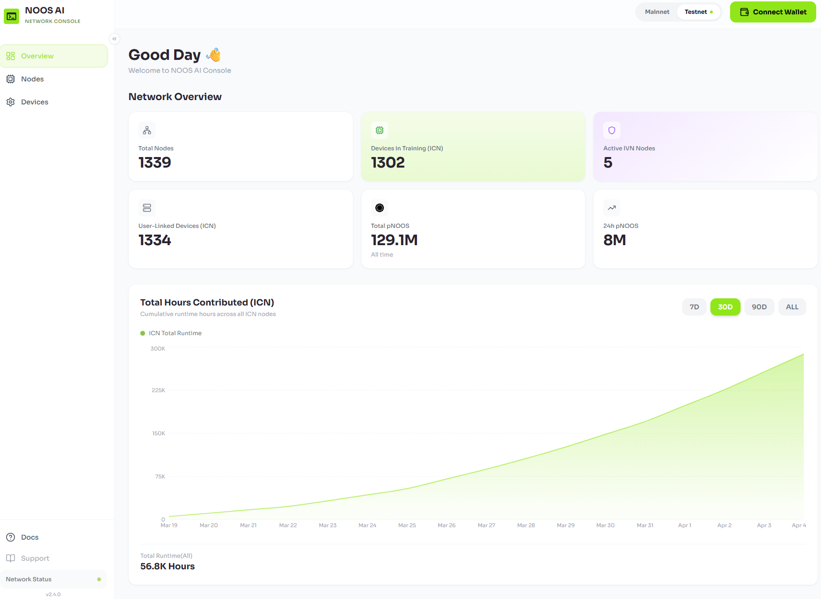Collapse the sidebar using the double-chevron button
This screenshot has height=599, width=821.
pos(114,39)
